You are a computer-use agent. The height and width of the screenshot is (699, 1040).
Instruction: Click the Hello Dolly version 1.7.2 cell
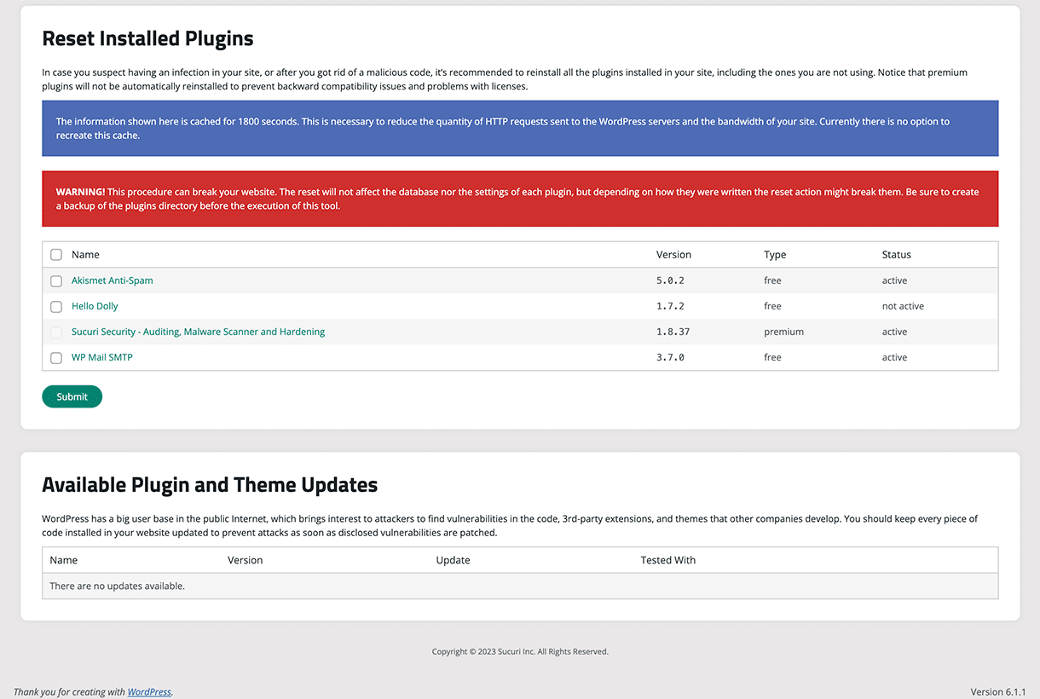coord(671,306)
